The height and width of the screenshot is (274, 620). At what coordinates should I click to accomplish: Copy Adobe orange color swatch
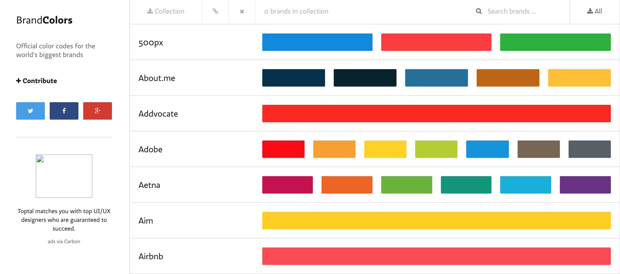(334, 149)
